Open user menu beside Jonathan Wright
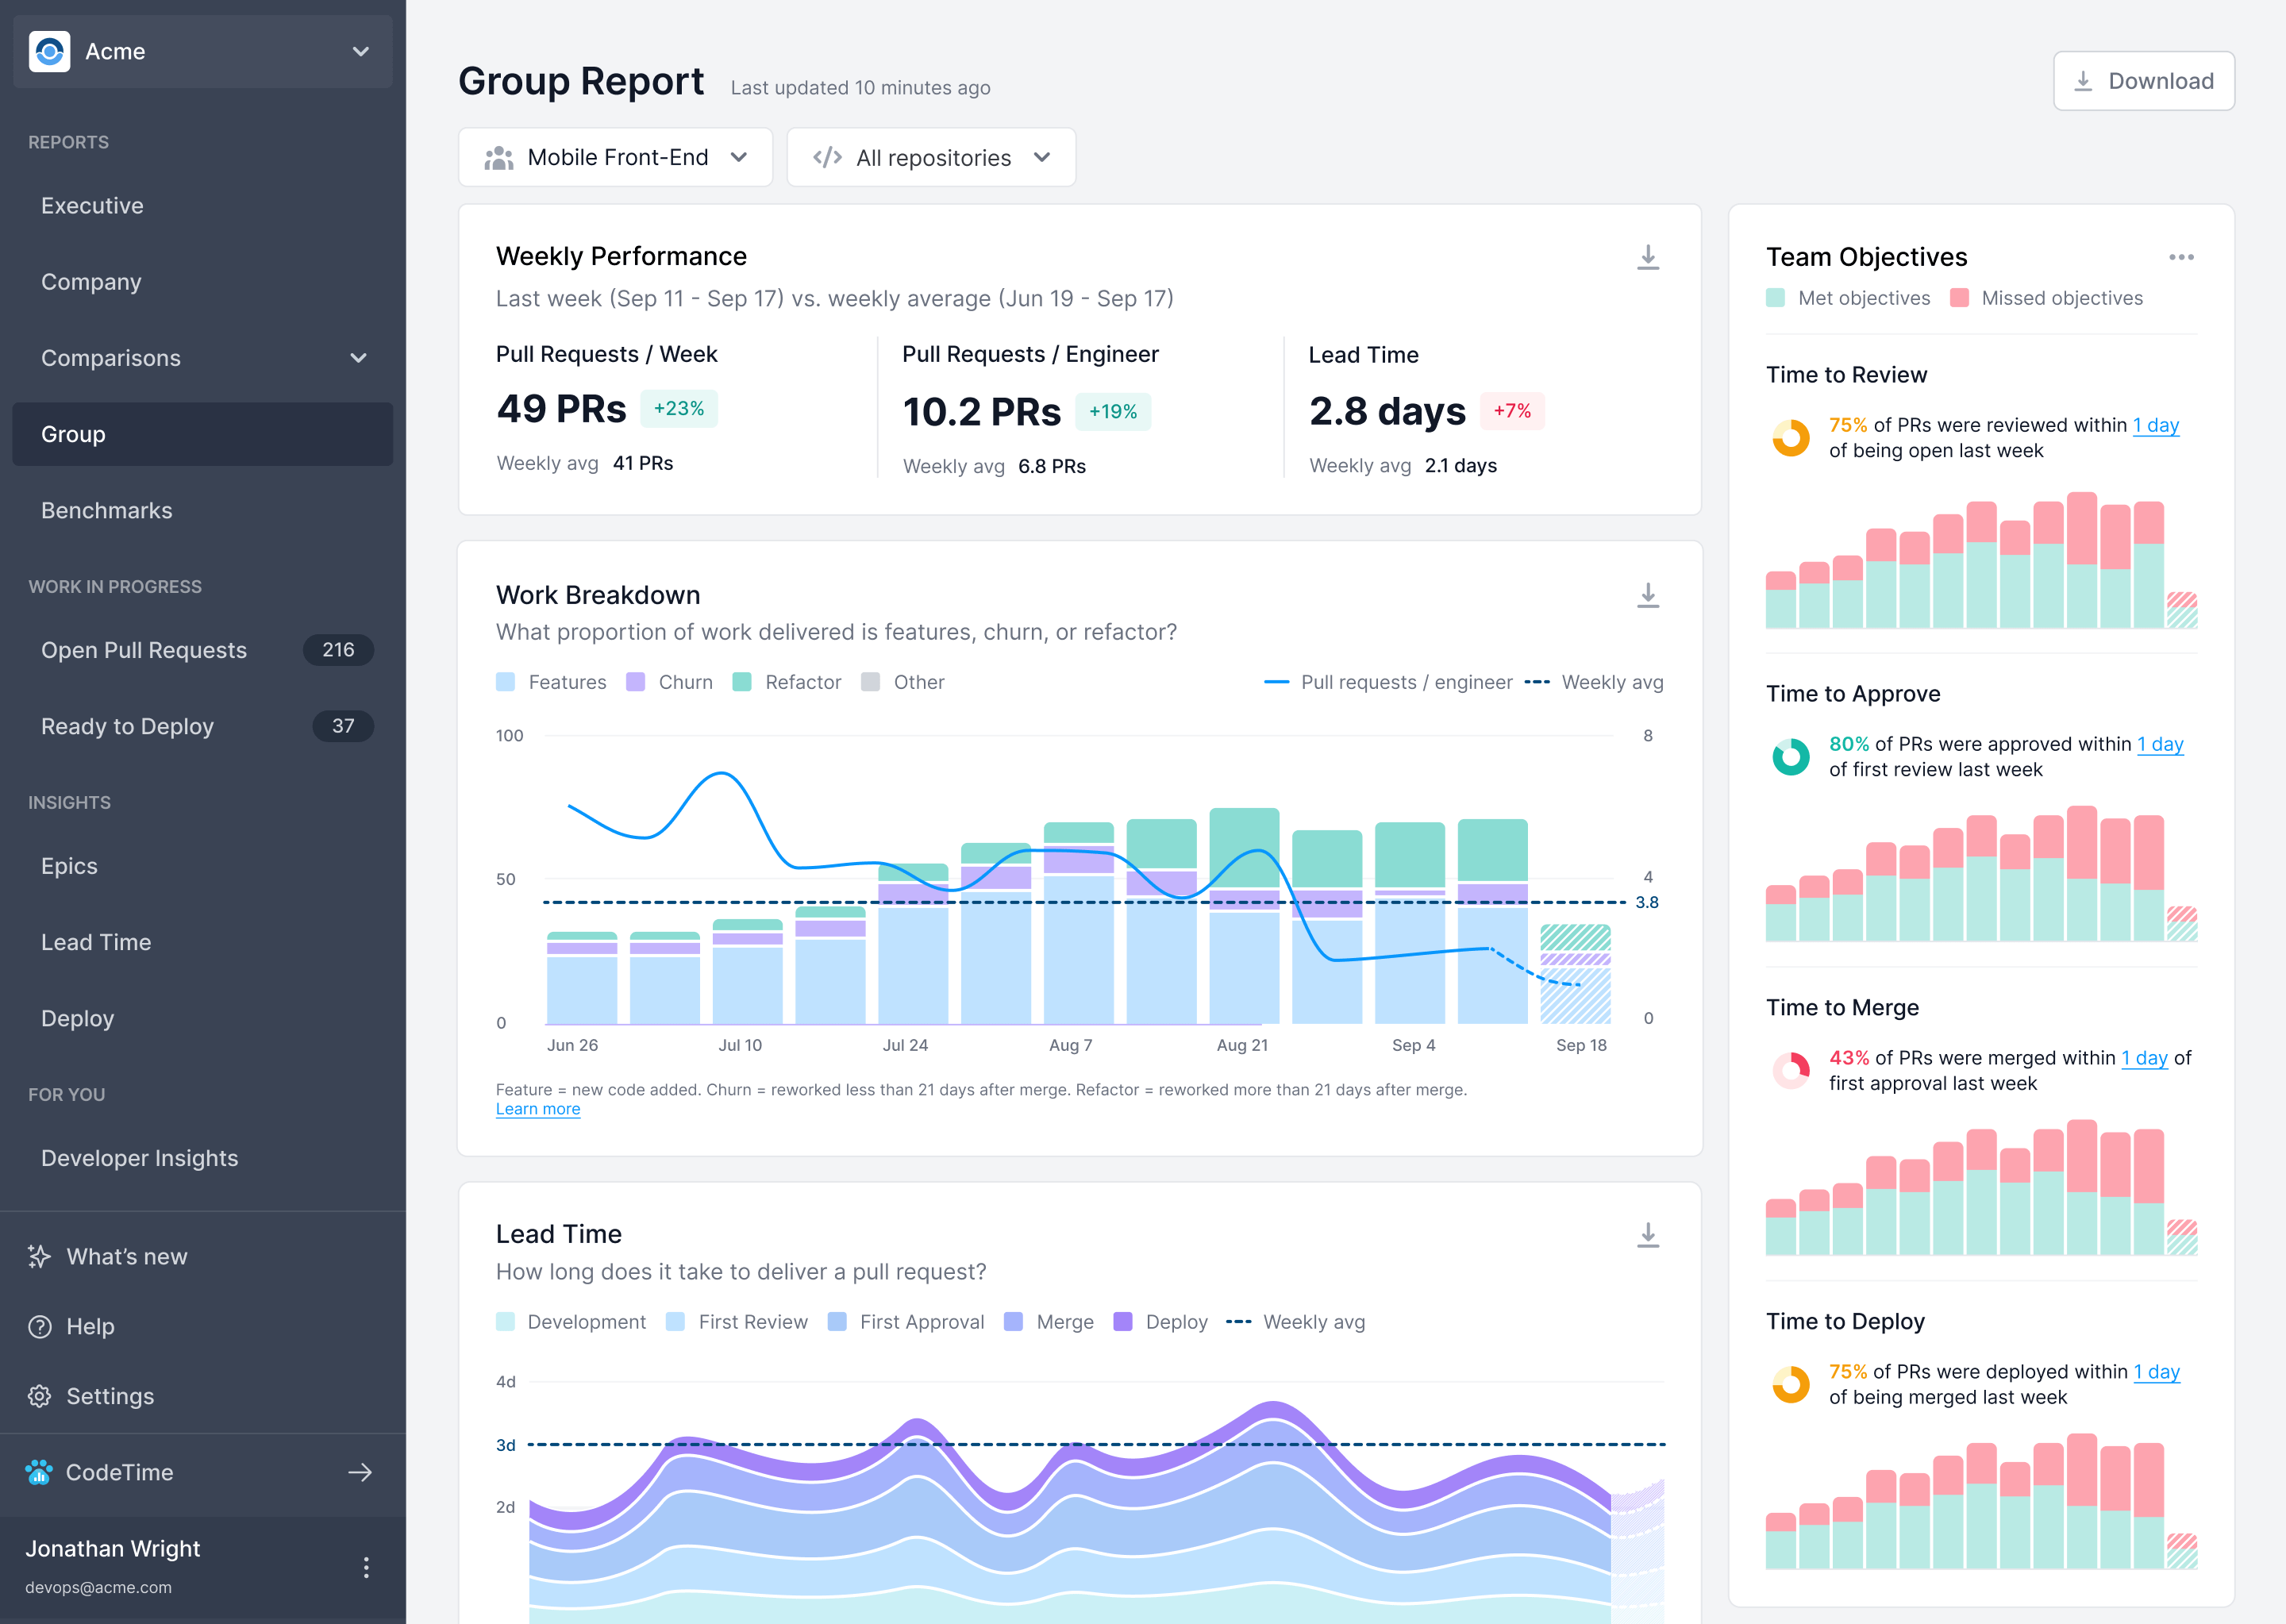The image size is (2286, 1624). coord(366,1567)
